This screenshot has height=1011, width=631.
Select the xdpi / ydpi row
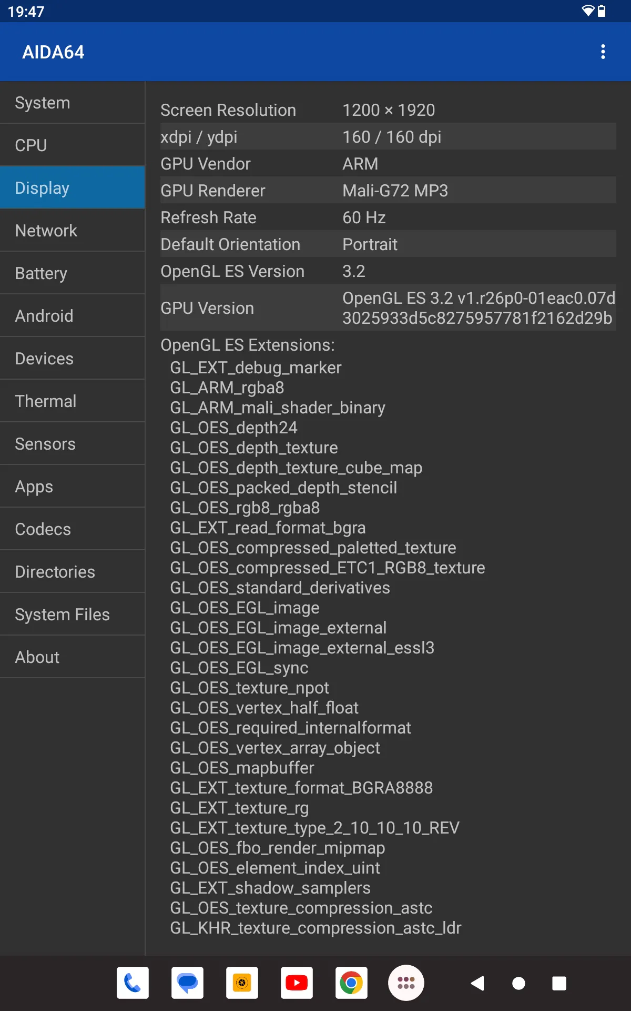point(388,137)
